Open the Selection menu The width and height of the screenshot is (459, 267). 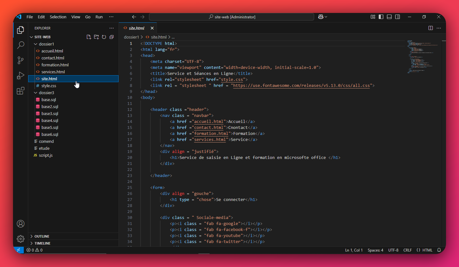58,17
